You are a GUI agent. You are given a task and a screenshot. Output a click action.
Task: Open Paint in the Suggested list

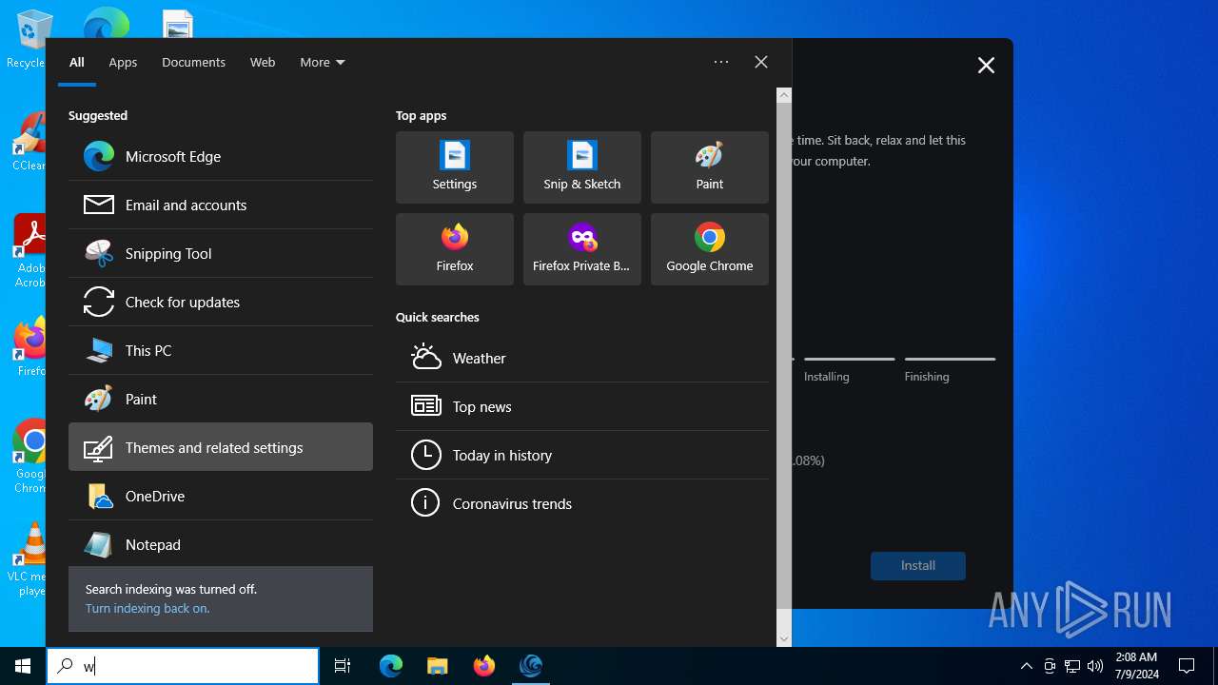click(x=221, y=399)
